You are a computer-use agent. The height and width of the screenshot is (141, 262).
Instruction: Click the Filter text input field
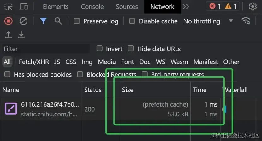point(46,49)
